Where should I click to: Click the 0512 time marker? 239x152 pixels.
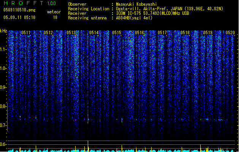[x=48, y=33]
